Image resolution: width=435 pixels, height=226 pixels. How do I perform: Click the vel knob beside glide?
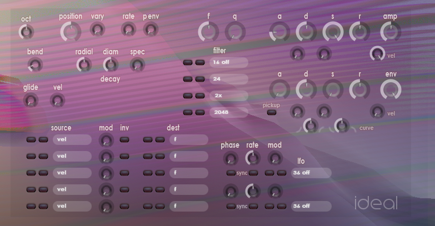click(x=57, y=100)
